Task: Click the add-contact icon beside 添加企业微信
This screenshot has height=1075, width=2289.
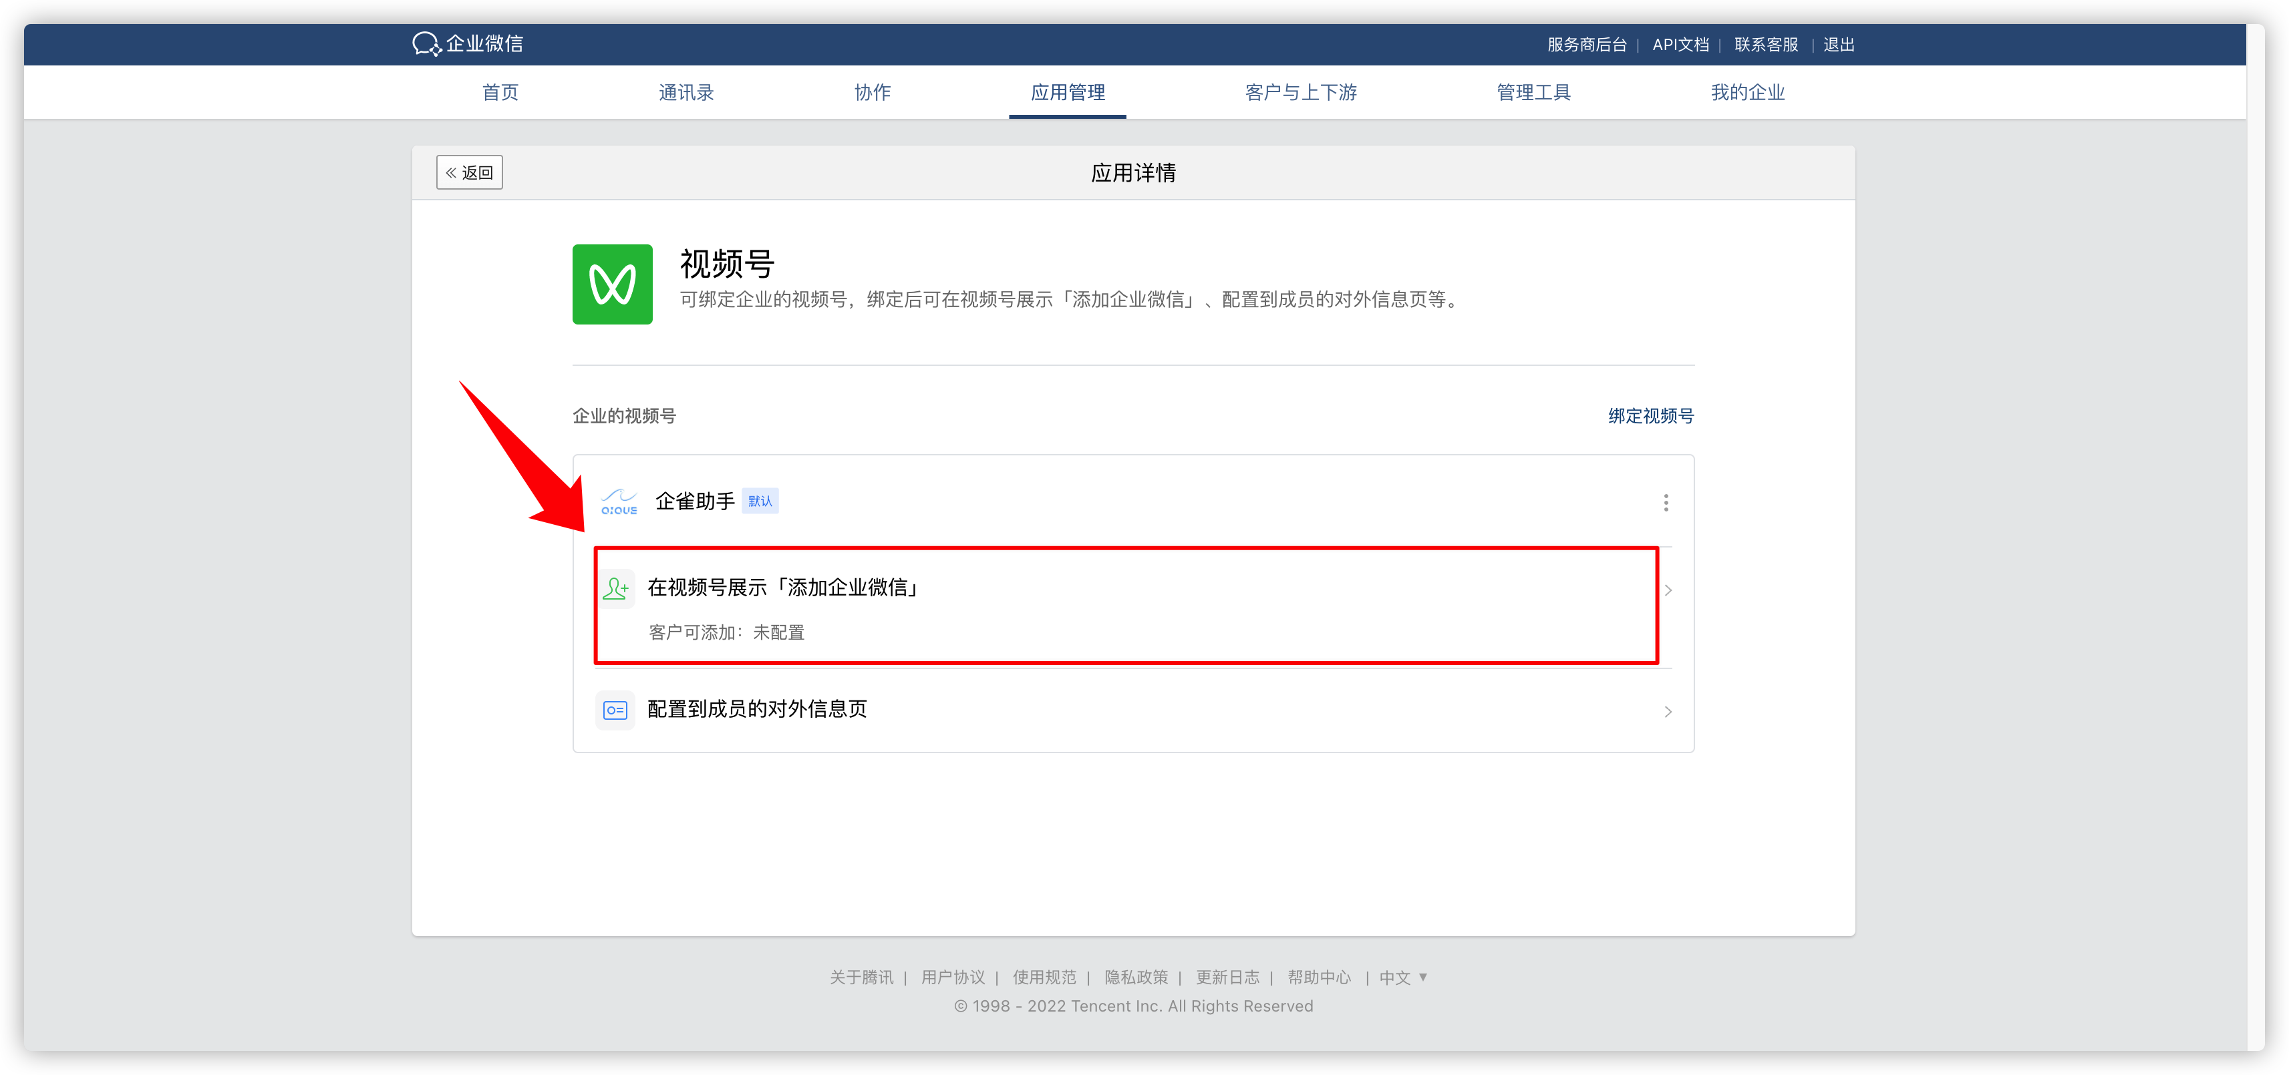Action: click(x=615, y=588)
